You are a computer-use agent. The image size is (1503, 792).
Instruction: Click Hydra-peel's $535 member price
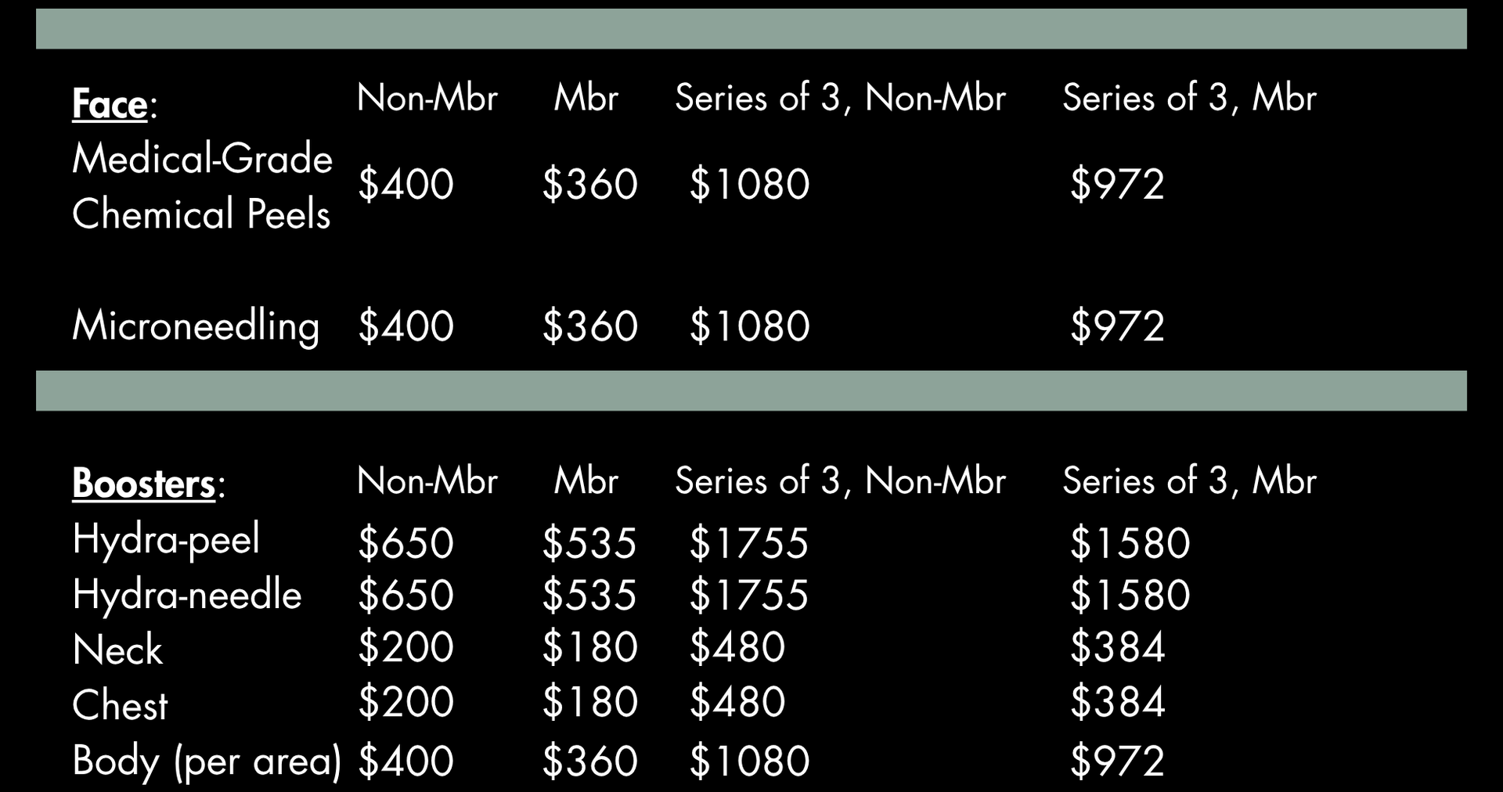coord(589,543)
